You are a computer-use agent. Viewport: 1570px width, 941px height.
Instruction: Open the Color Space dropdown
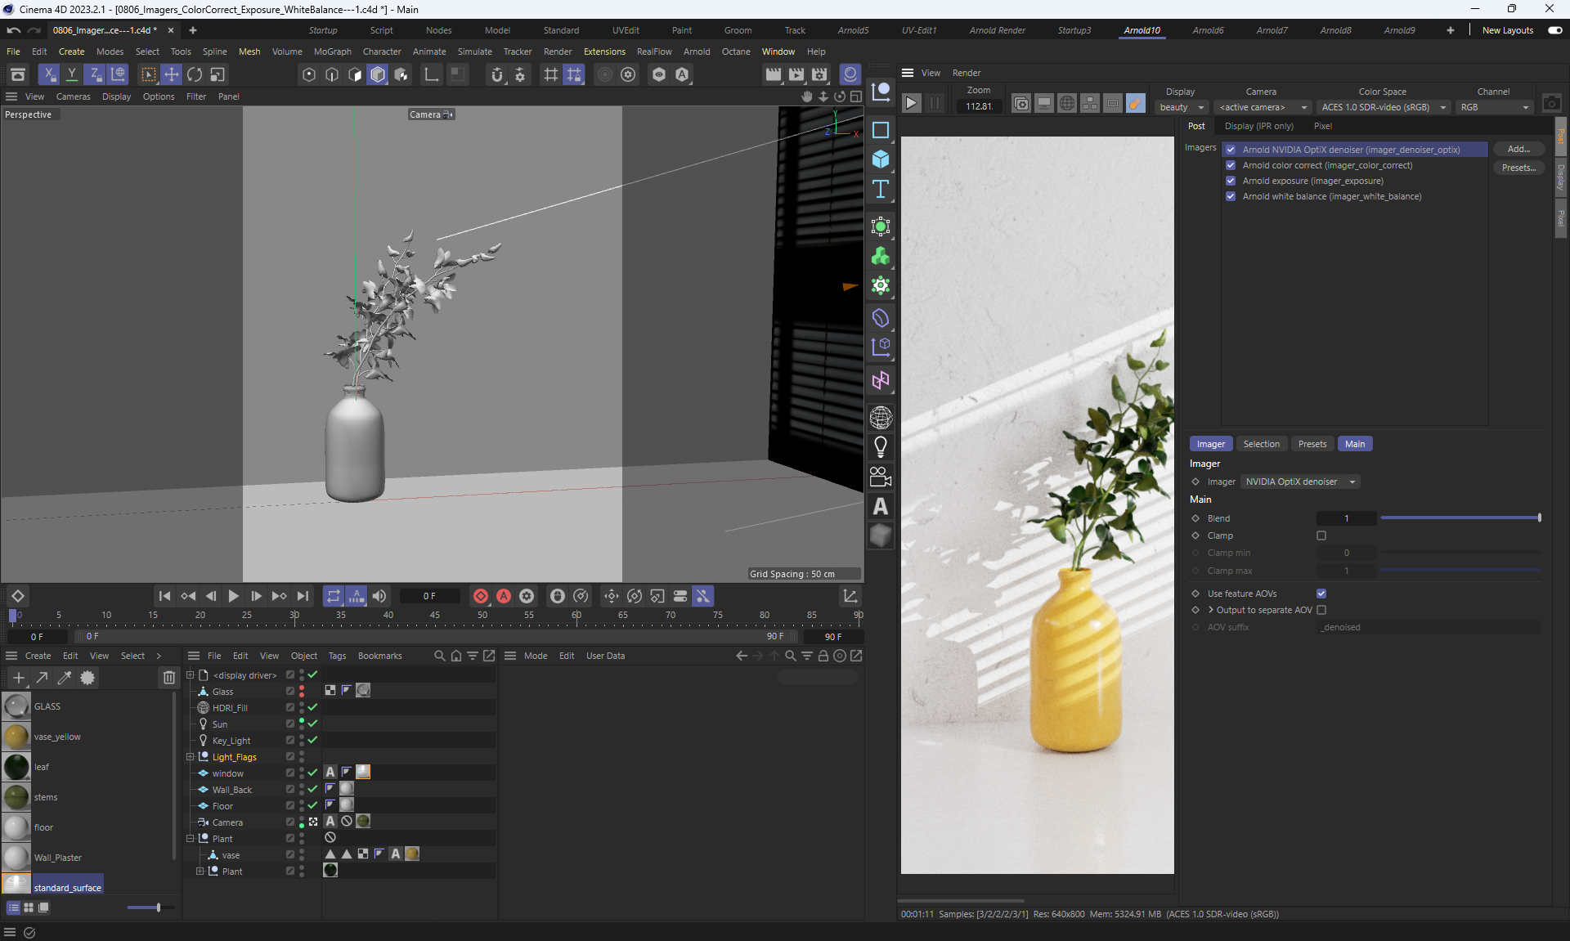(x=1384, y=107)
